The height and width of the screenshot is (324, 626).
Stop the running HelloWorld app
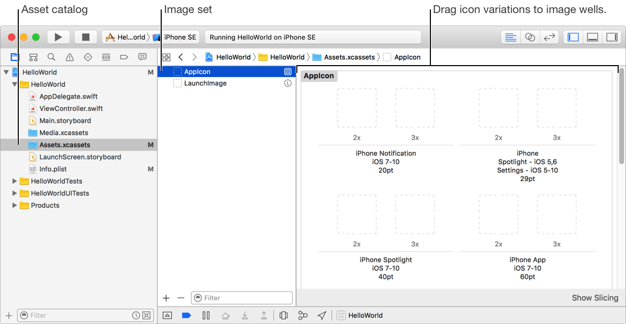click(x=86, y=37)
